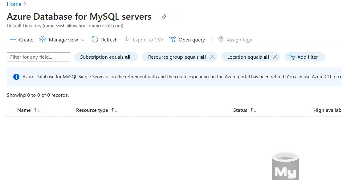Refresh the server list
The image size is (342, 180).
pos(105,40)
